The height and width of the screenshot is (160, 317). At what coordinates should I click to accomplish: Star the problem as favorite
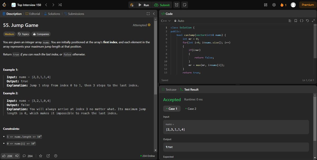coord(40,156)
